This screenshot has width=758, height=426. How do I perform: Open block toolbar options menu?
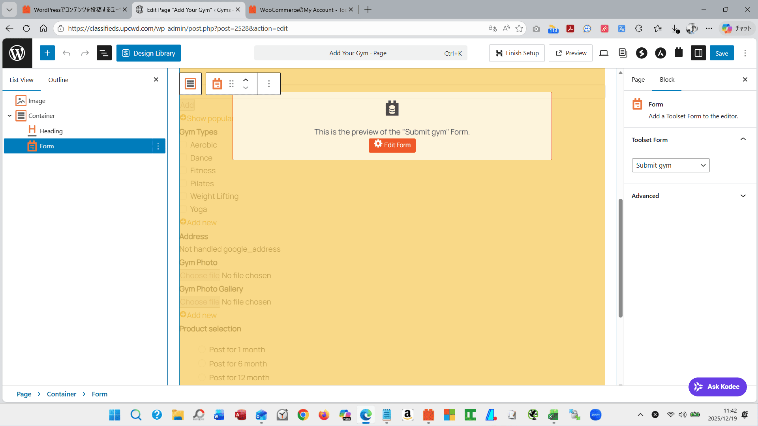point(269,84)
